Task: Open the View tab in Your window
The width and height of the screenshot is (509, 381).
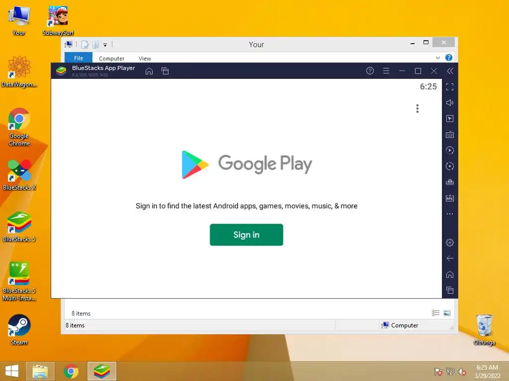Action: click(x=145, y=59)
